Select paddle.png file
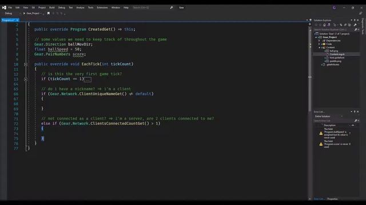This screenshot has height=205, width=366. pyautogui.click(x=335, y=61)
